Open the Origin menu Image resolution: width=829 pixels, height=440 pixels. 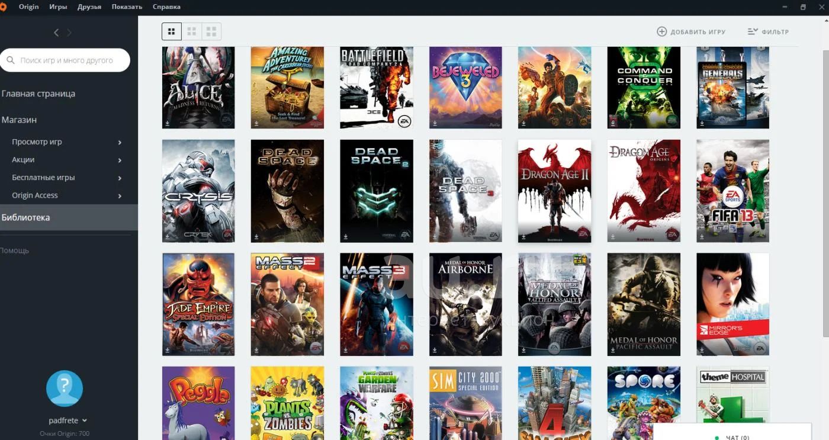(28, 7)
